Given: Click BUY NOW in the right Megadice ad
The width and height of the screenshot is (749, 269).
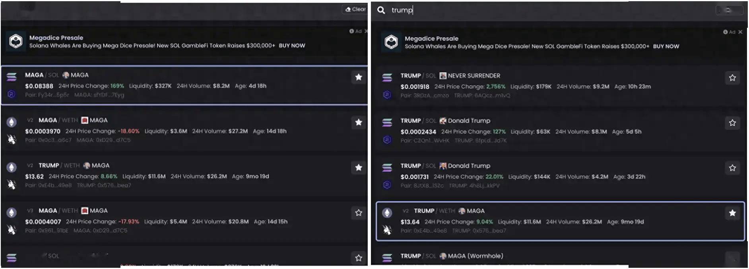Looking at the screenshot, I should (666, 46).
